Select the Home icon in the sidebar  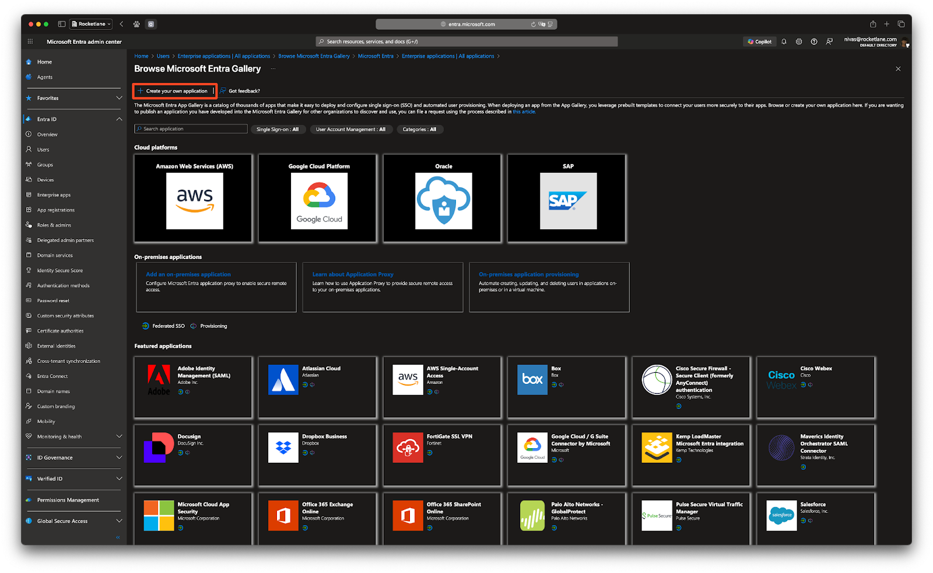[x=29, y=61]
